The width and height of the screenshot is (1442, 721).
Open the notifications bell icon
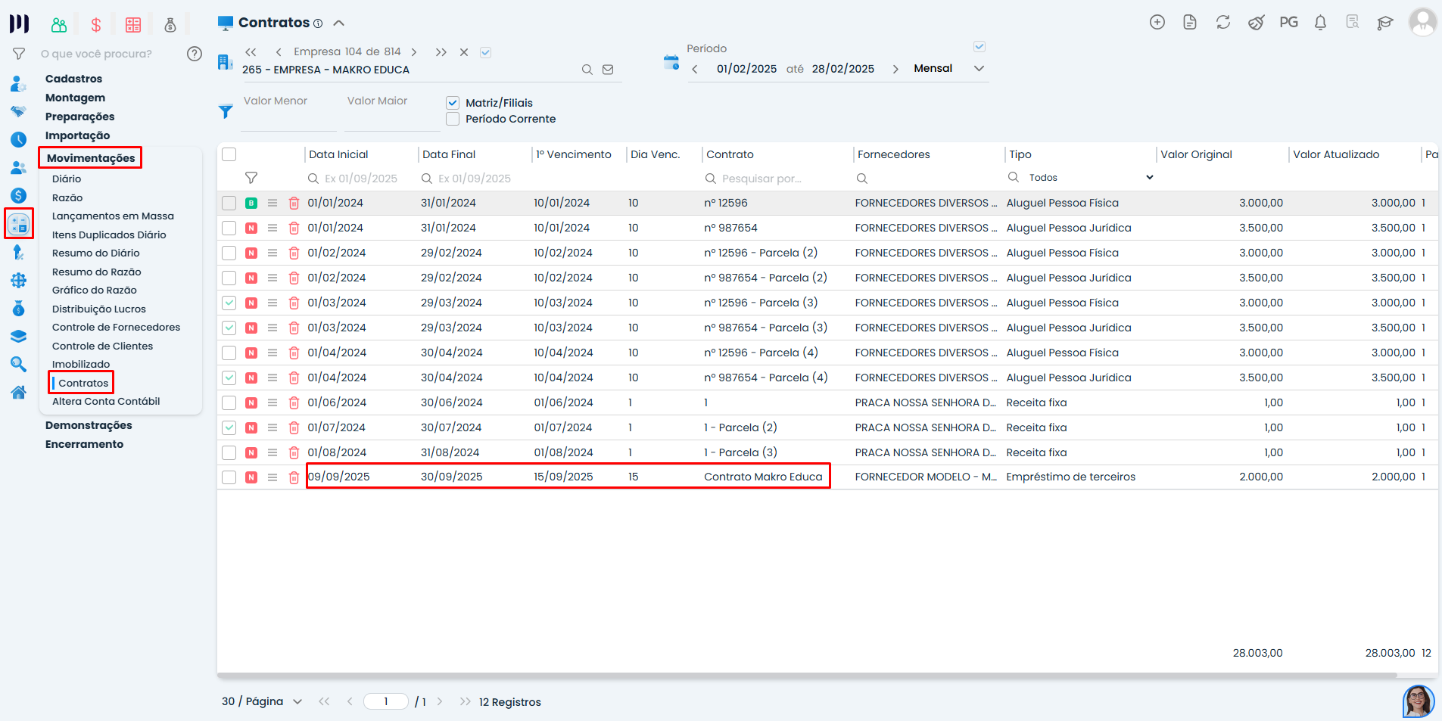(1320, 23)
